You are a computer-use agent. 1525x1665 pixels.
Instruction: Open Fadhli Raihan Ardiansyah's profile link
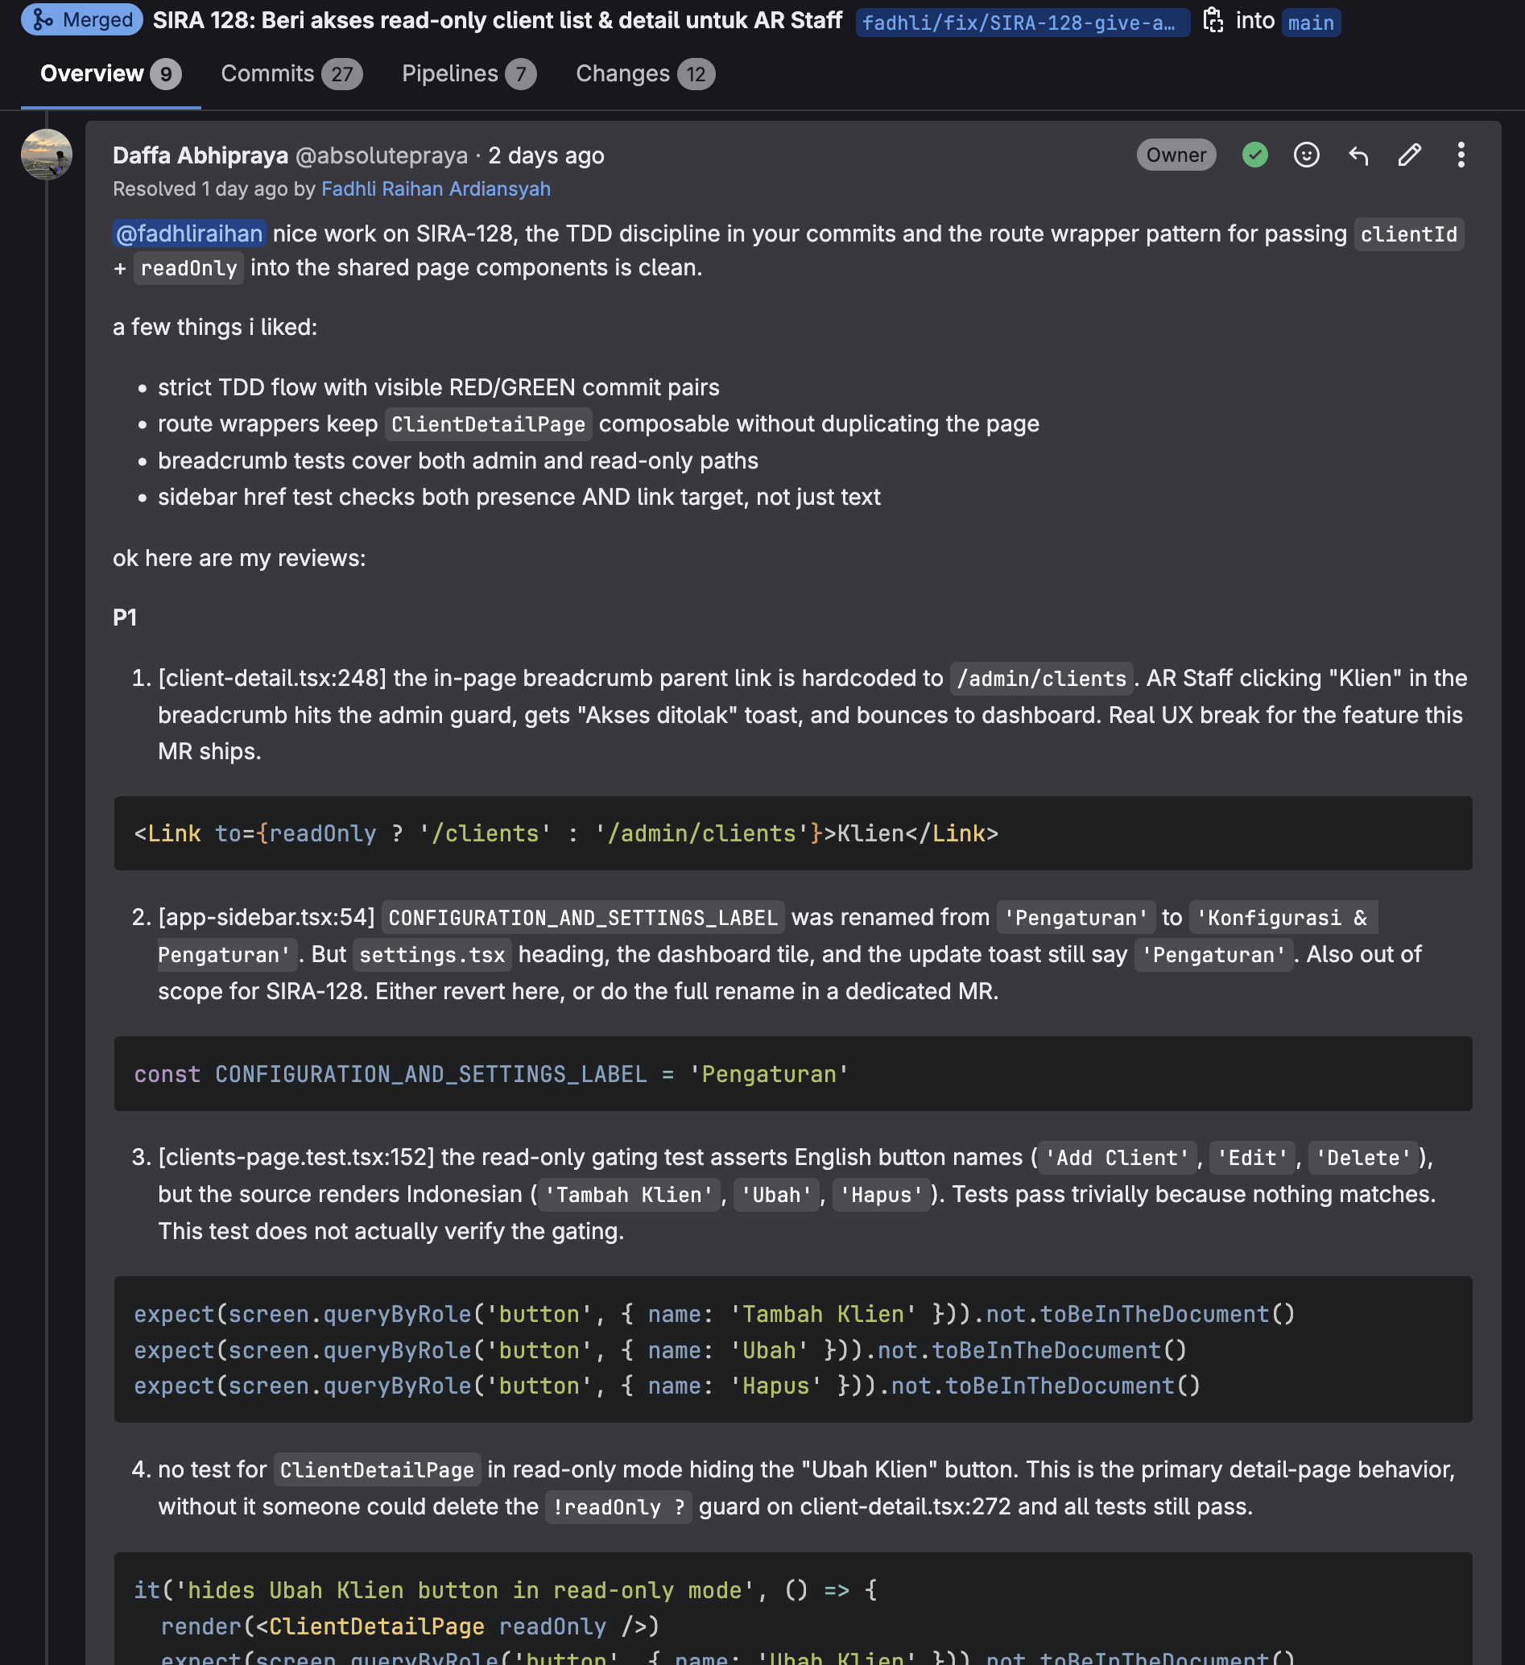(436, 189)
